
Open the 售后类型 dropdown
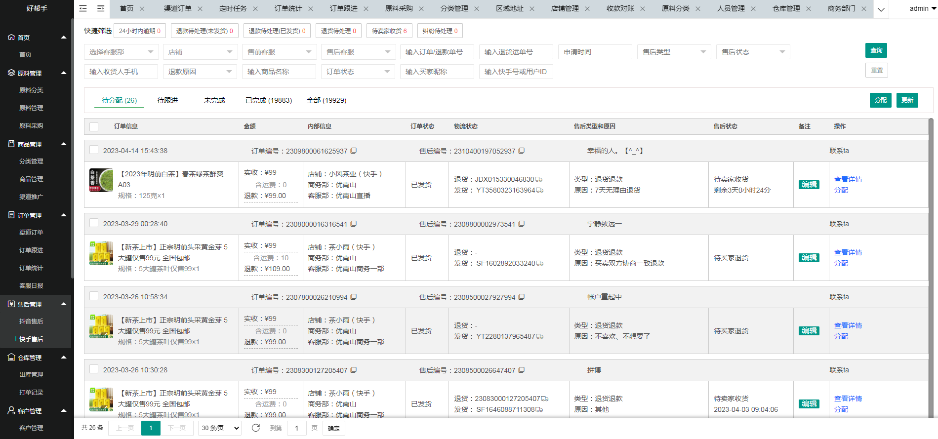tap(674, 52)
